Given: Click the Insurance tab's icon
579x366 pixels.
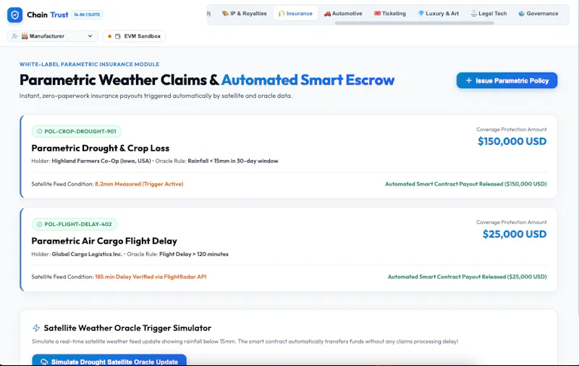Looking at the screenshot, I should [x=282, y=13].
